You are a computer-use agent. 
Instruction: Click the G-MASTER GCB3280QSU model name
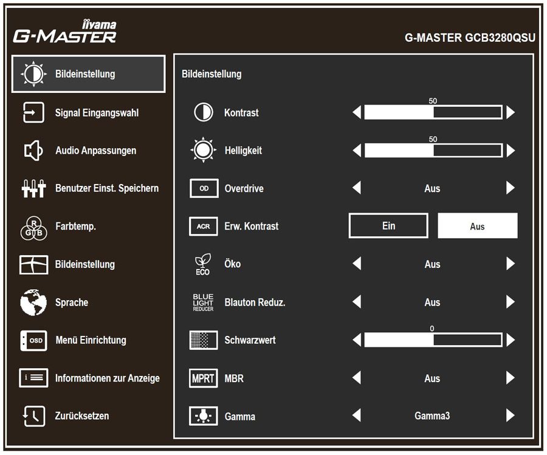click(470, 38)
